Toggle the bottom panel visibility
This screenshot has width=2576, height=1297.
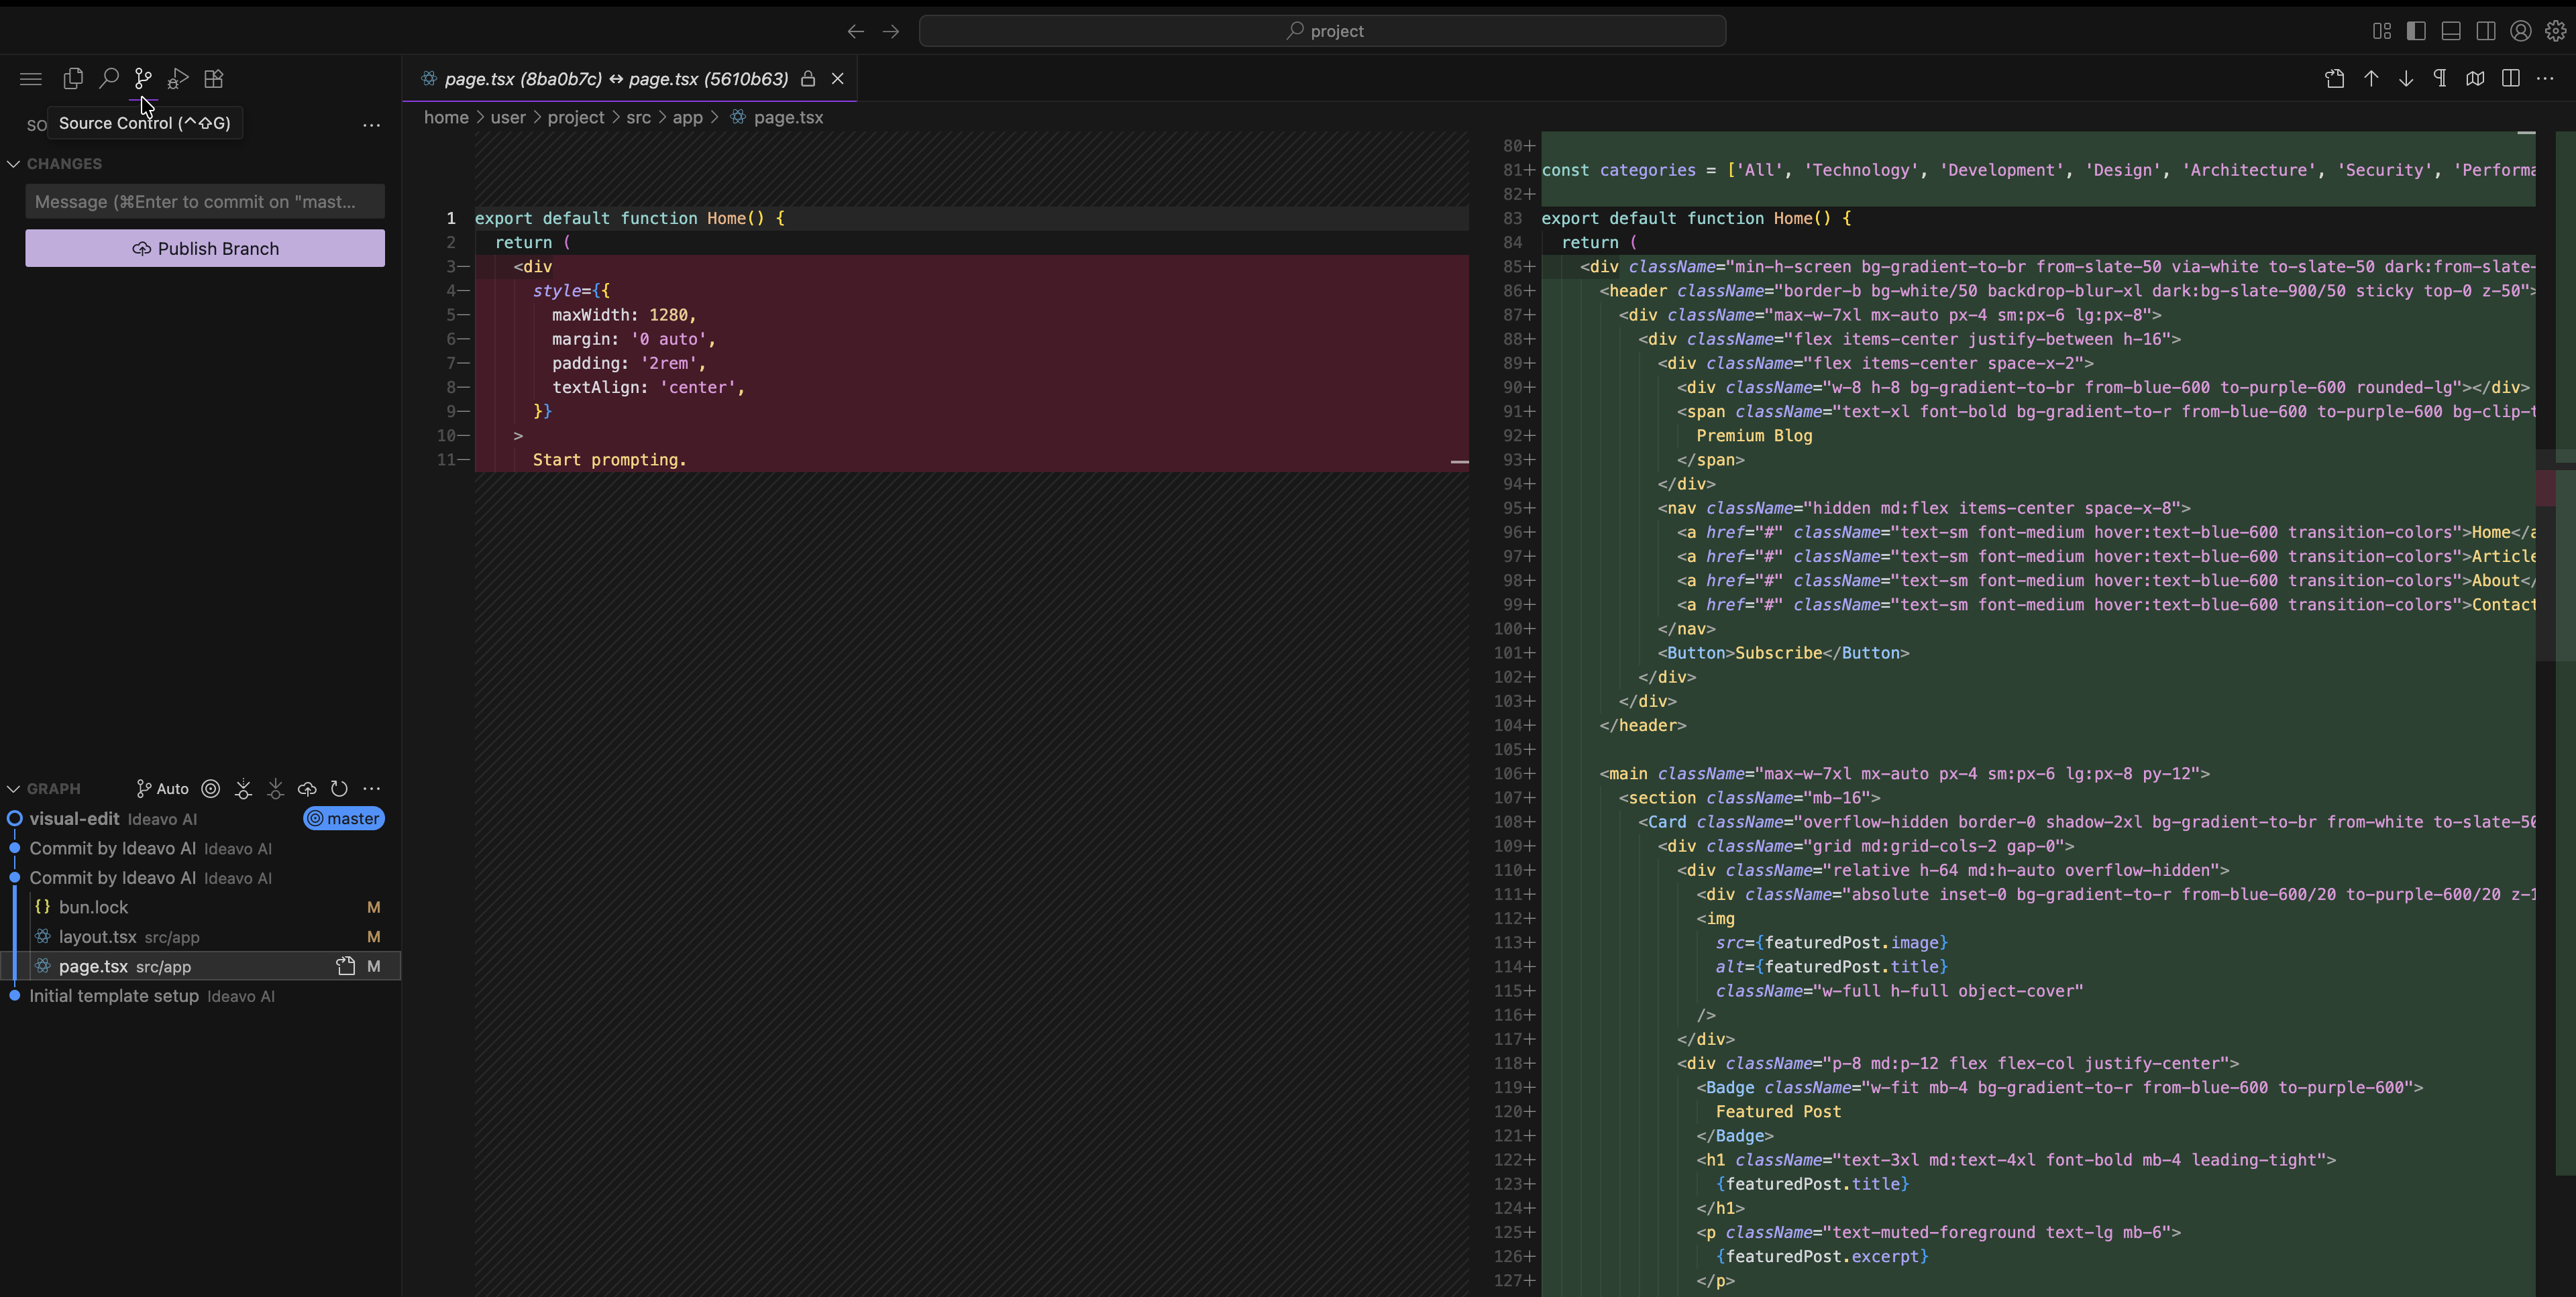[2451, 31]
